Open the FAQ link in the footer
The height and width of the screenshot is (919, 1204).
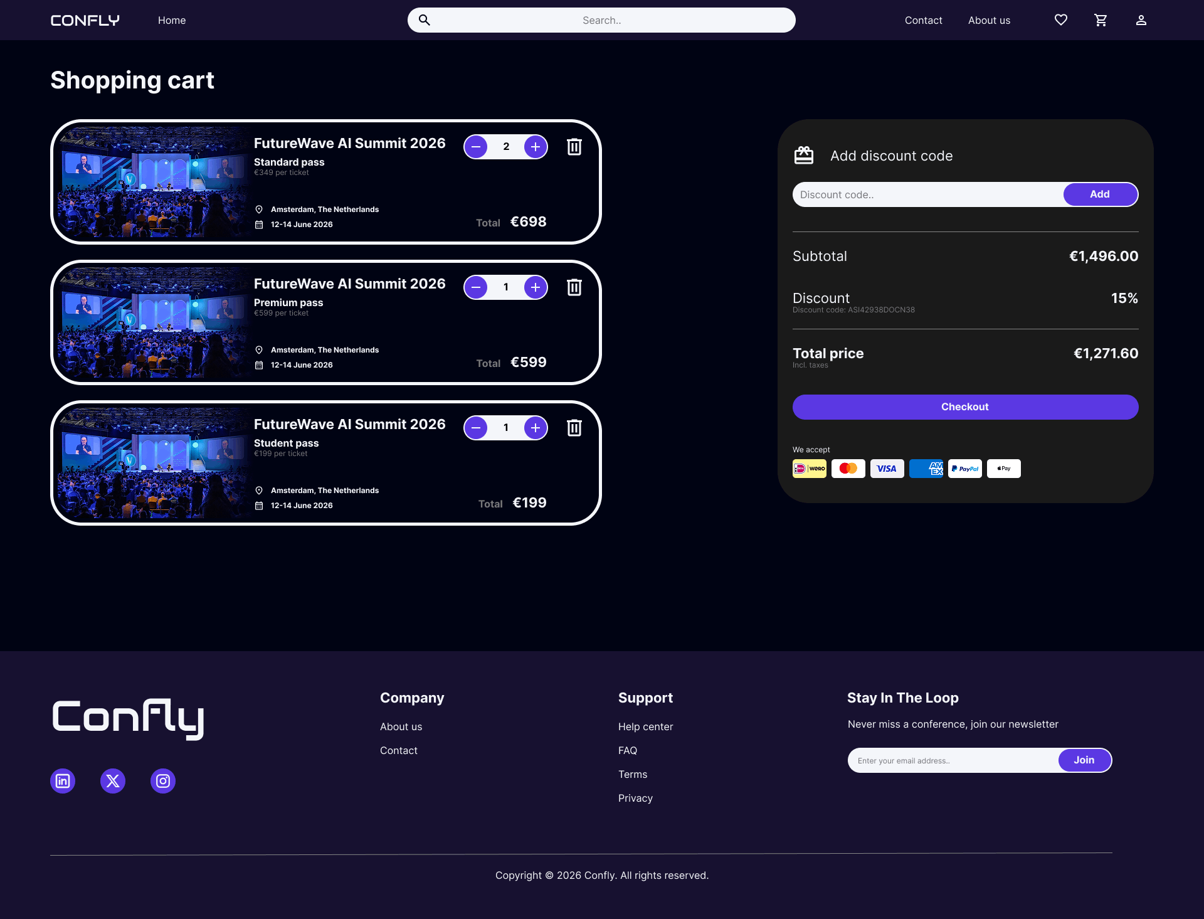click(x=628, y=750)
